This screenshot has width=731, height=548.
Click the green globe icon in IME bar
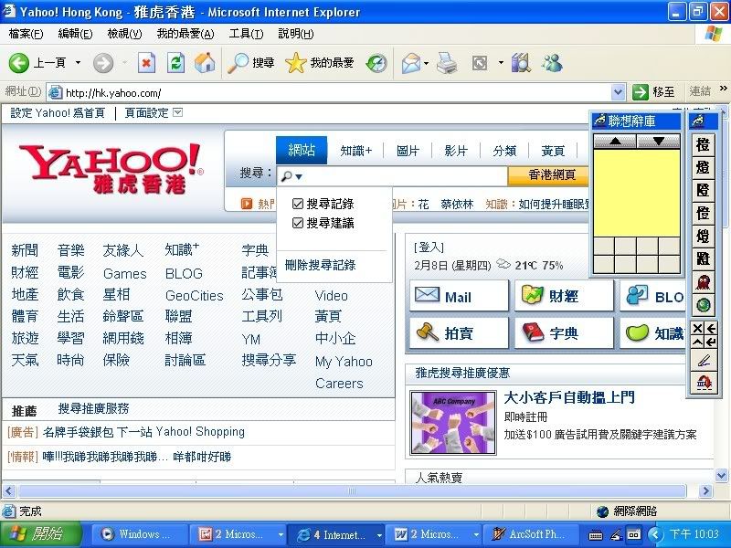pos(703,305)
